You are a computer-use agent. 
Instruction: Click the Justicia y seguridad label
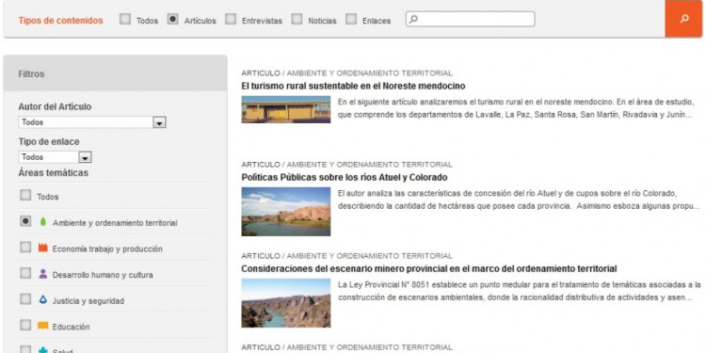click(88, 301)
